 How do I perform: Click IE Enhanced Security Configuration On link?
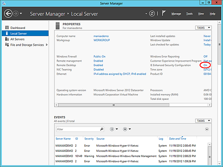tap(206, 65)
